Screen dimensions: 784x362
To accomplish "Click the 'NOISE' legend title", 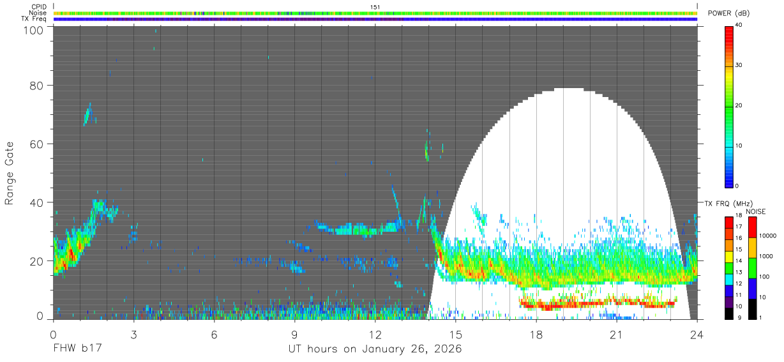I will 757,211.
